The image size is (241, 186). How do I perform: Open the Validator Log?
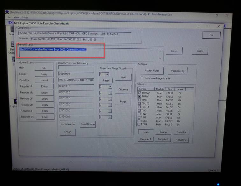(x=178, y=71)
